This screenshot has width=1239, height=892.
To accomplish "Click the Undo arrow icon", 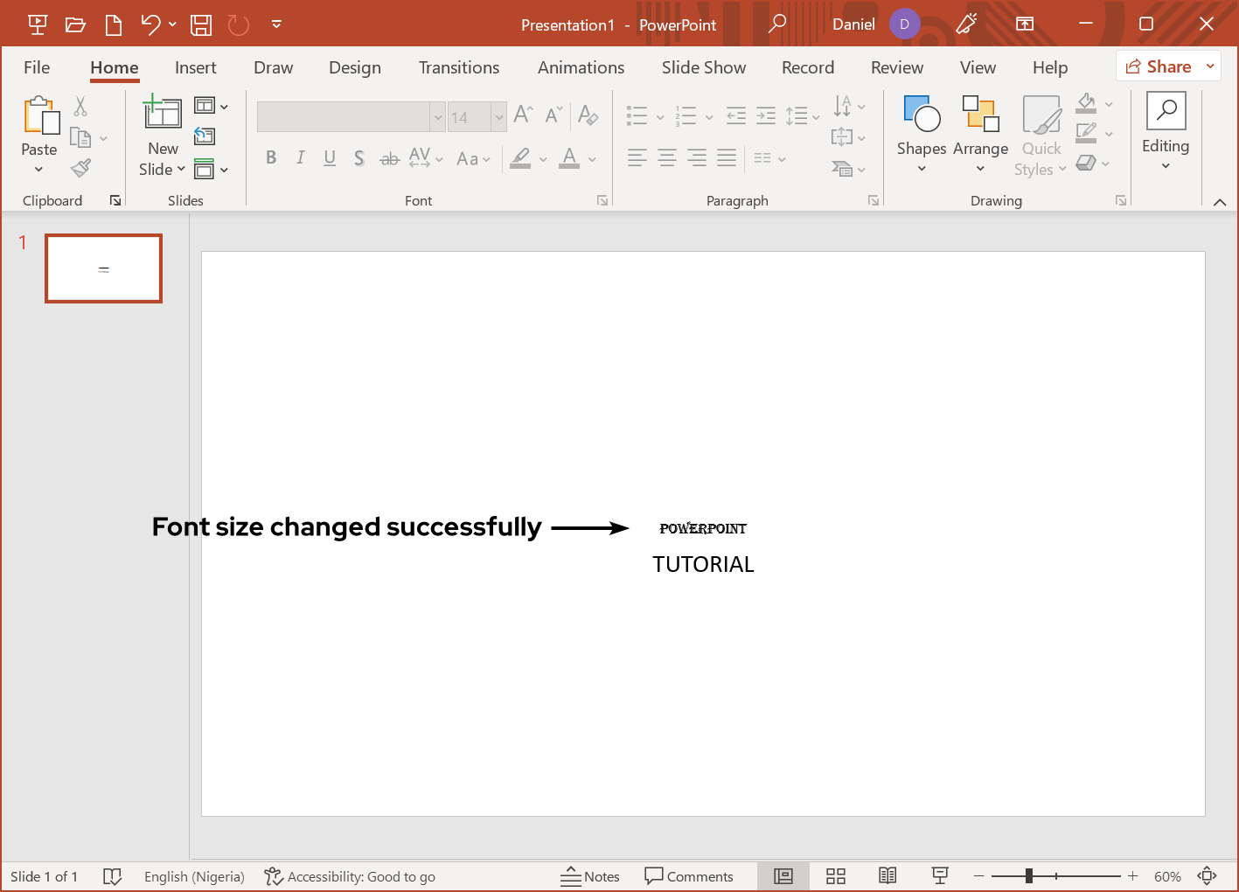I will [150, 24].
